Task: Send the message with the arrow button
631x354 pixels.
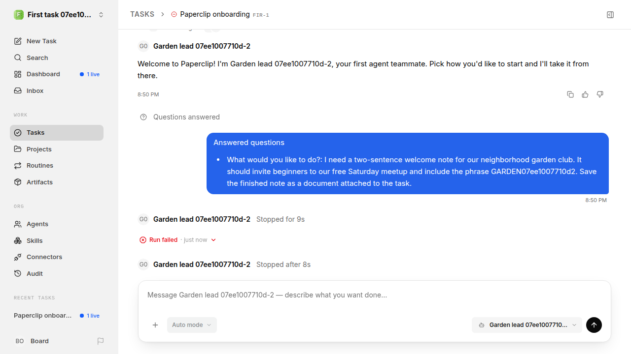Action: click(594, 325)
